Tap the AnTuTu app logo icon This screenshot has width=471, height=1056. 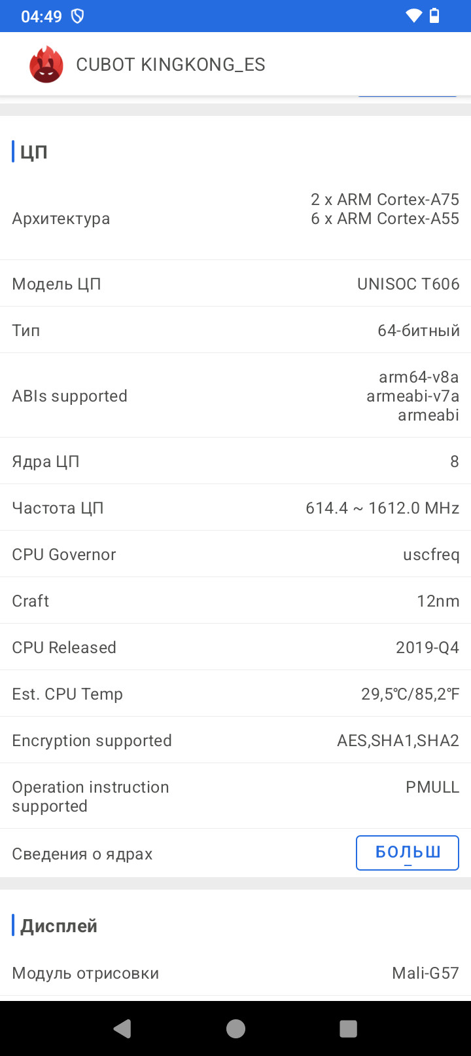[x=46, y=65]
